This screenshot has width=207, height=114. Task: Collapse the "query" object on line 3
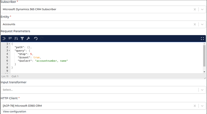9,50
